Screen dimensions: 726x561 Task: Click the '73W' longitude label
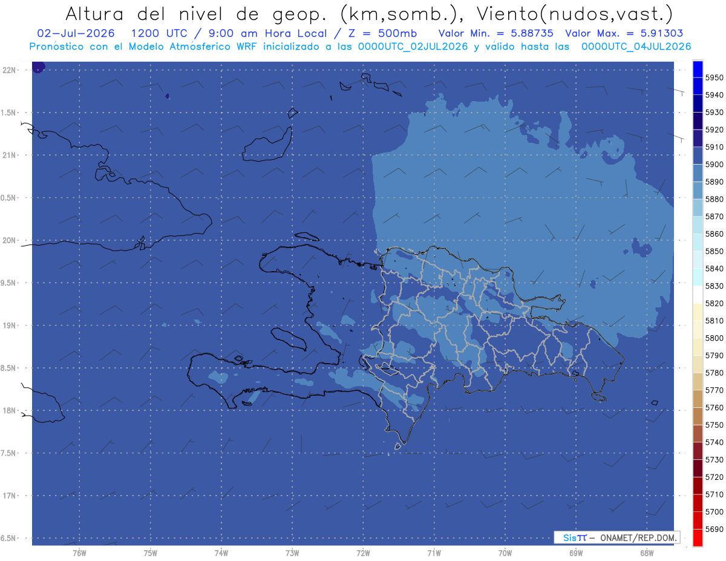(x=292, y=553)
